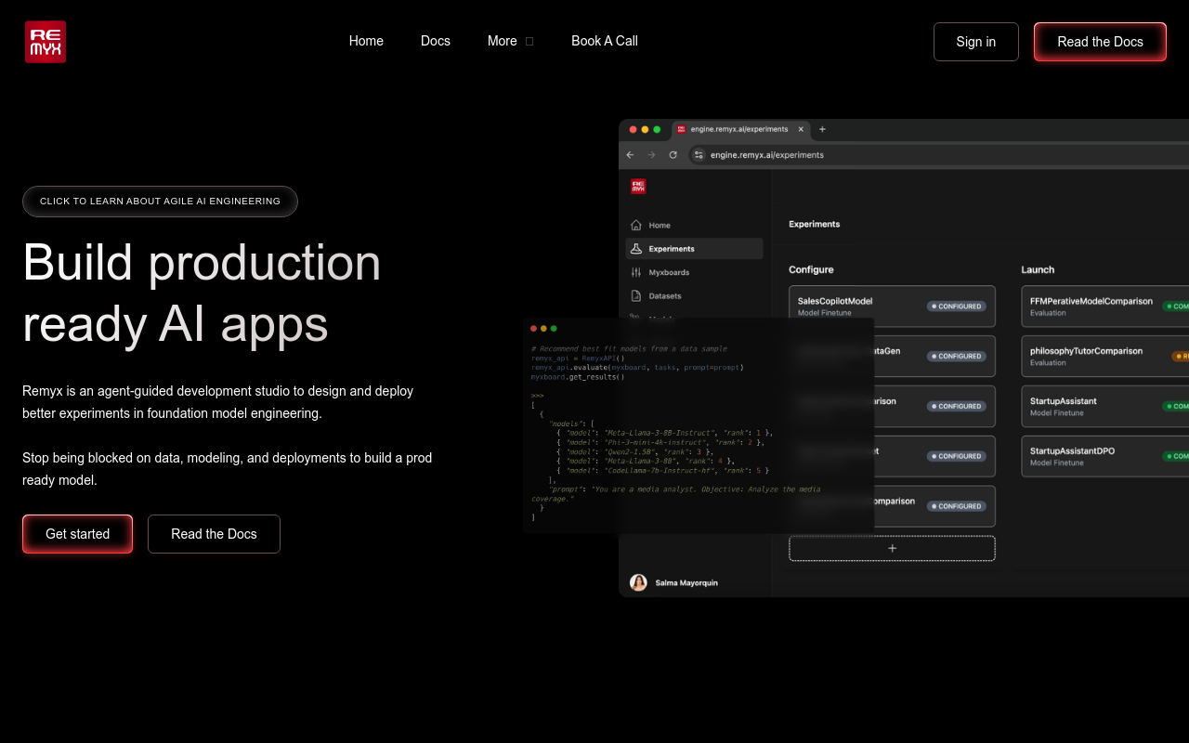Image resolution: width=1189 pixels, height=743 pixels.
Task: Click the Get started button
Action: pyautogui.click(x=77, y=534)
